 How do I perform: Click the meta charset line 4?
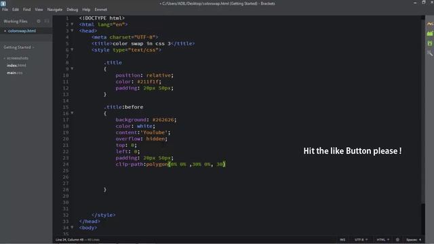[x=125, y=37]
